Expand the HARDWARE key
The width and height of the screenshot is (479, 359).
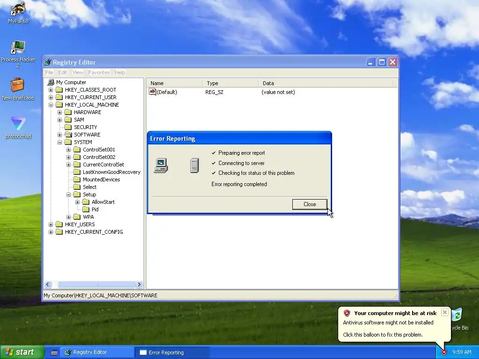59,112
